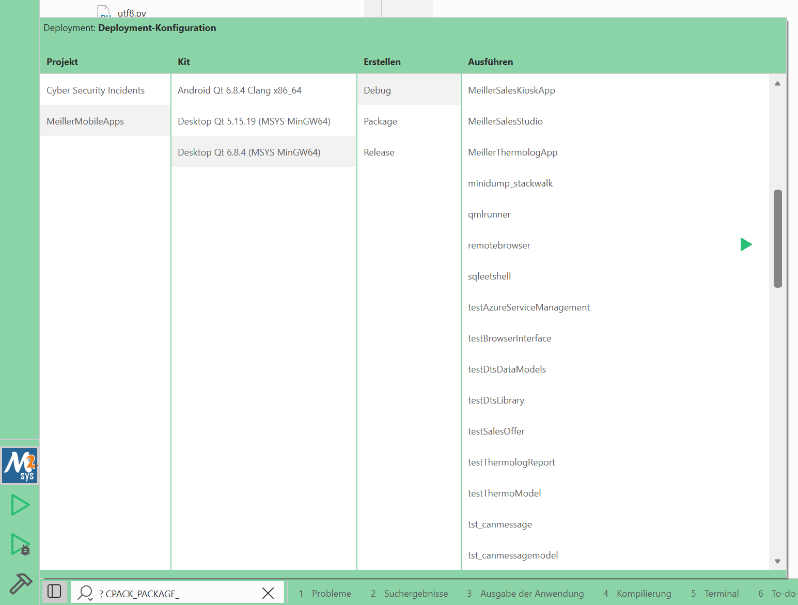Start debugging with the bug-play icon
Image resolution: width=798 pixels, height=605 pixels.
(21, 545)
